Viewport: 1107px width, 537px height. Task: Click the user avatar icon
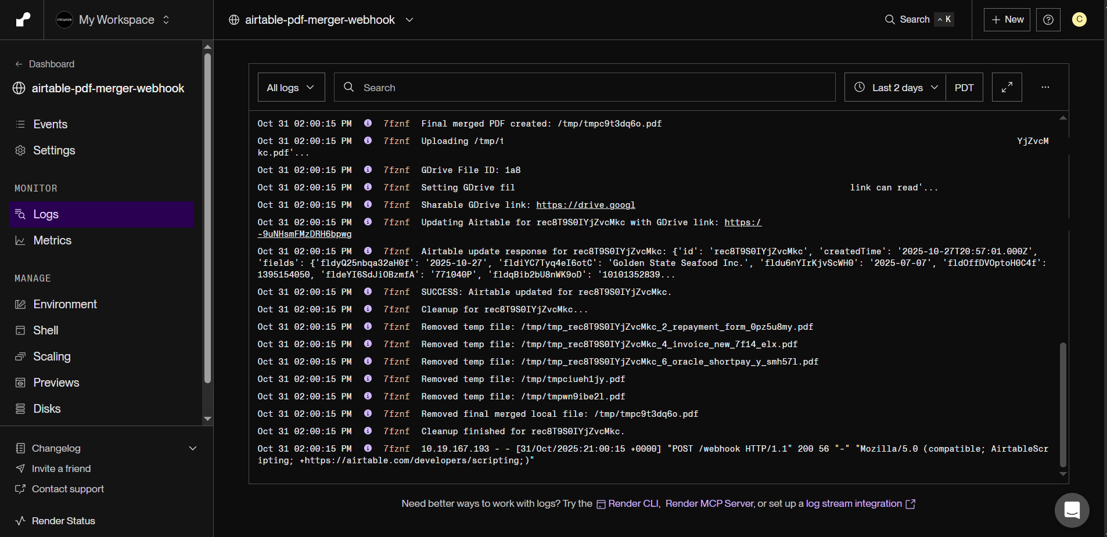(x=1079, y=20)
